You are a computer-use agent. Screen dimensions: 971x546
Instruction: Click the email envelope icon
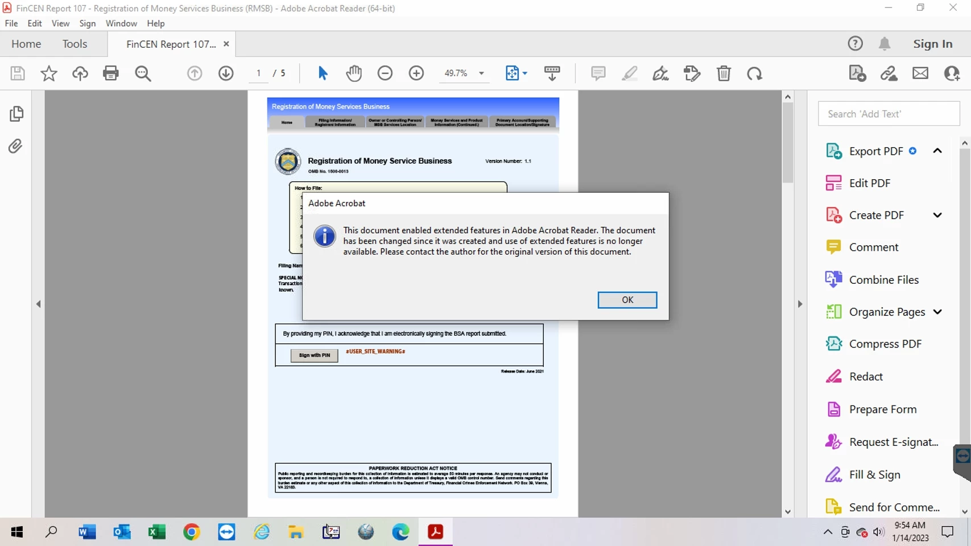(920, 73)
